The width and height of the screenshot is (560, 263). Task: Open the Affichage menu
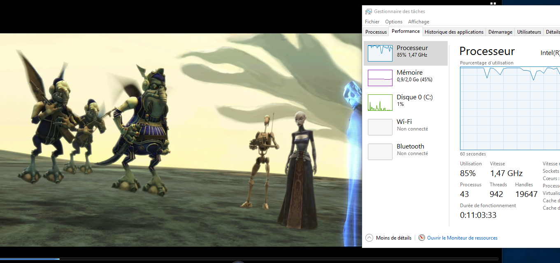(x=418, y=22)
